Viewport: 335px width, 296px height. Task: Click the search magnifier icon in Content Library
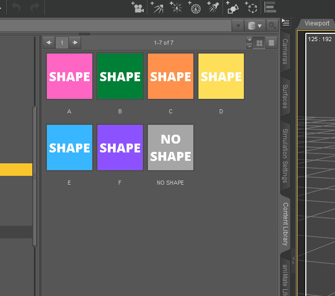[x=271, y=25]
